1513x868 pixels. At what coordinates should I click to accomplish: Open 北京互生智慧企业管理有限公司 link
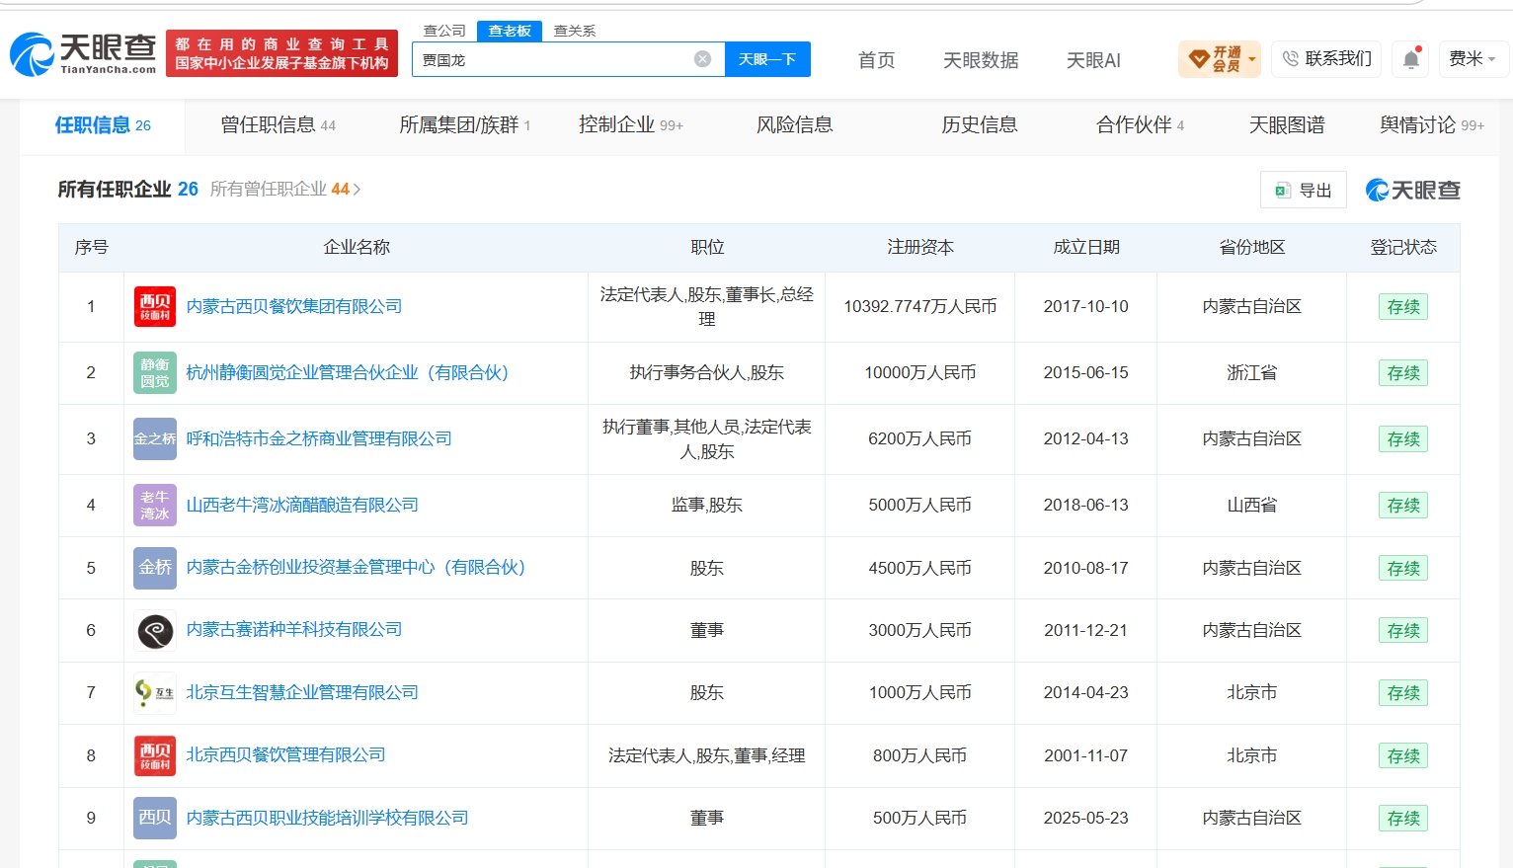(302, 692)
